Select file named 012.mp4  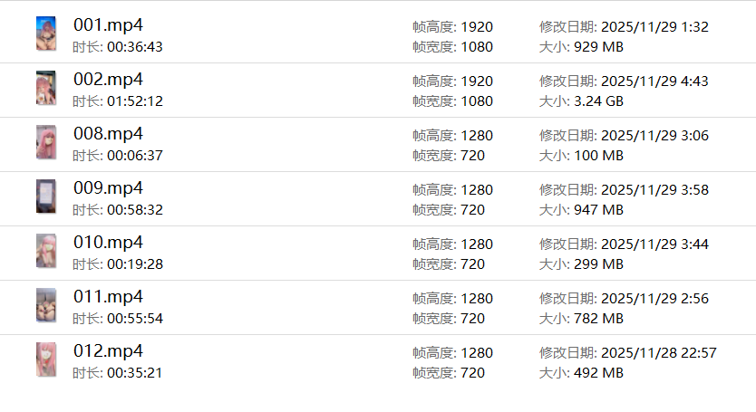[108, 351]
